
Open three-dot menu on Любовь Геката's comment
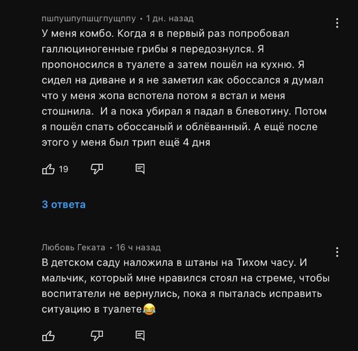pyautogui.click(x=337, y=252)
